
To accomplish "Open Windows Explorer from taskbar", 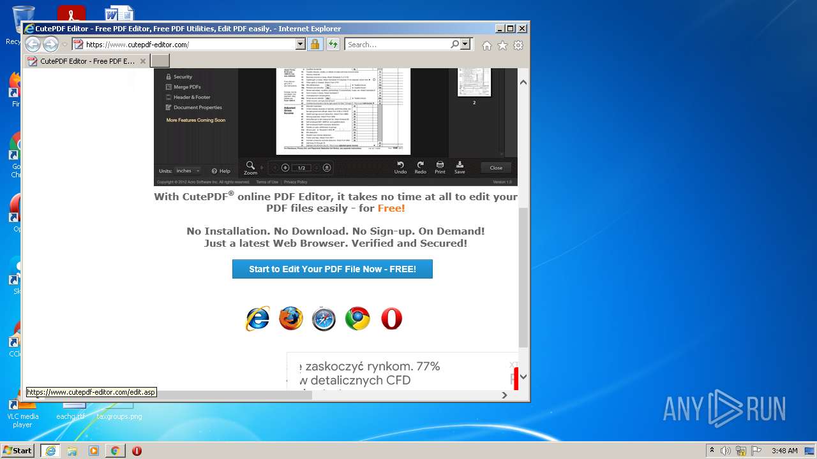I will click(72, 451).
